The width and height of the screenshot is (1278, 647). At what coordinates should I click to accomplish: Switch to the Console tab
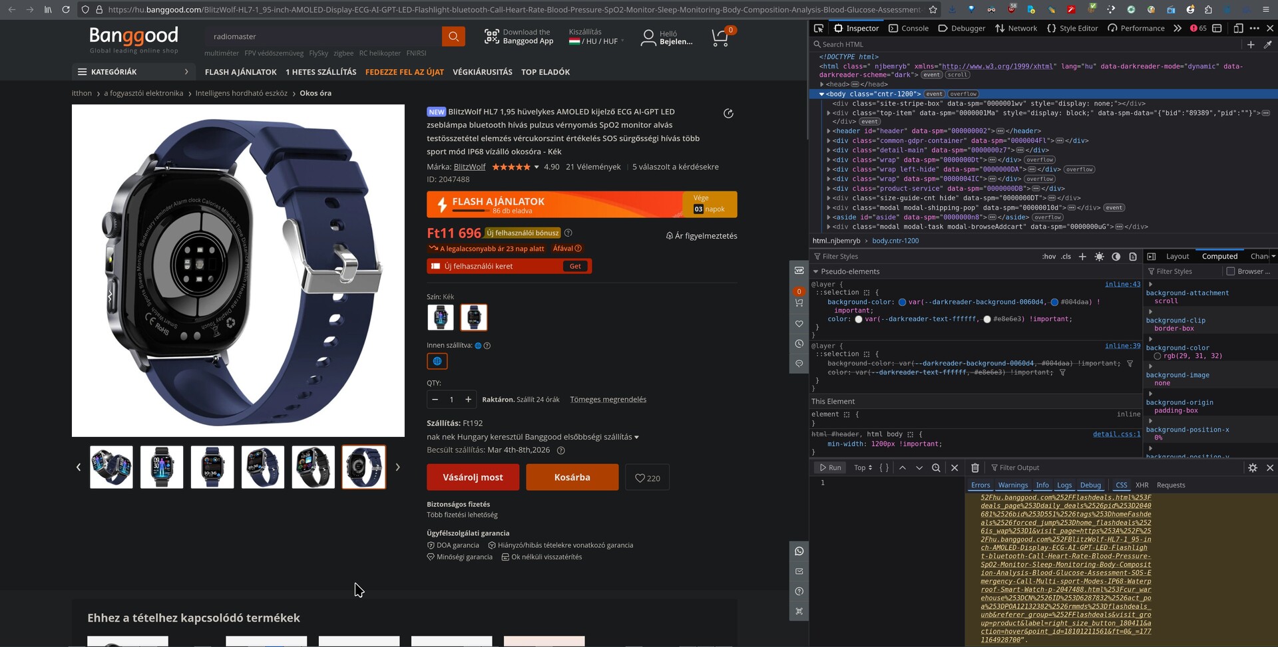click(909, 29)
